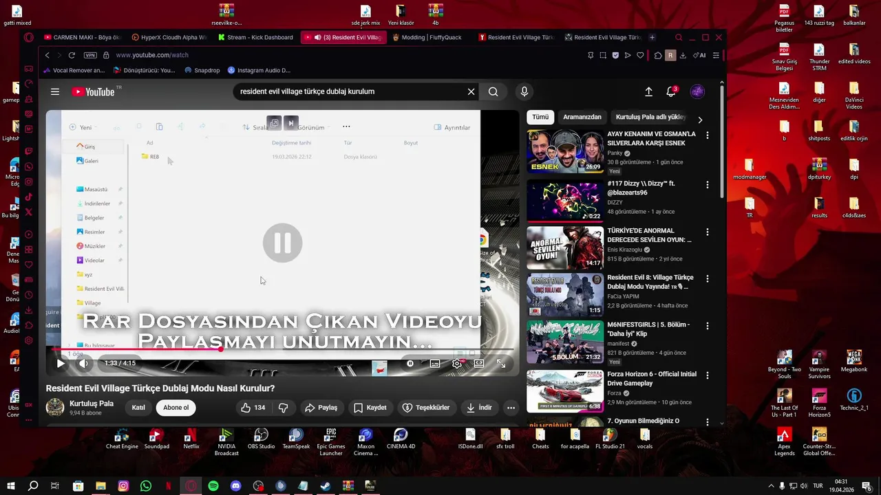Mute the YouTube player volume
The image size is (881, 495).
[x=83, y=363]
